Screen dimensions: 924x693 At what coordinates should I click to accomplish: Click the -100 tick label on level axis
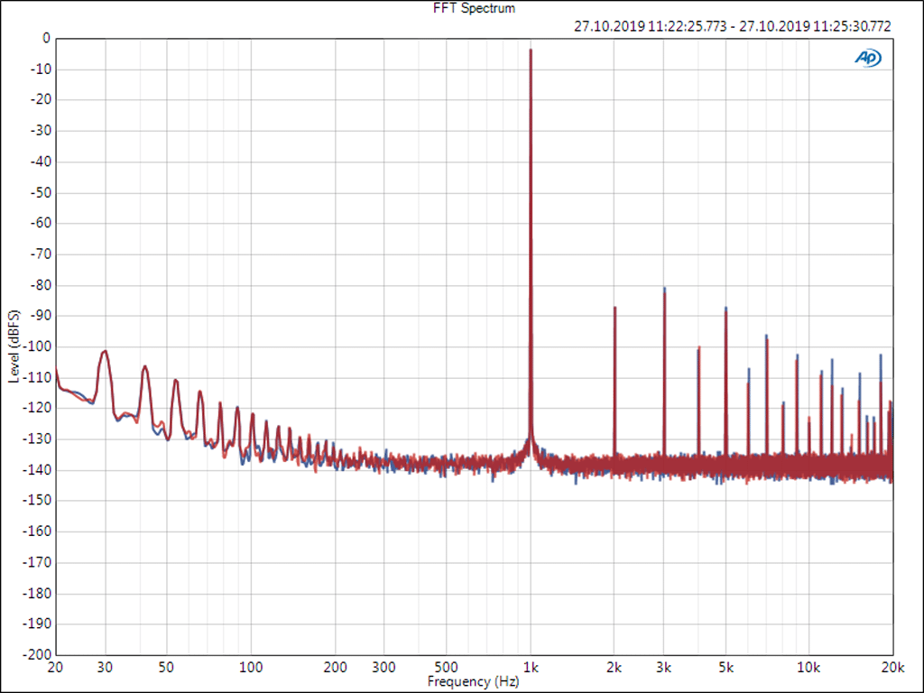[x=38, y=346]
